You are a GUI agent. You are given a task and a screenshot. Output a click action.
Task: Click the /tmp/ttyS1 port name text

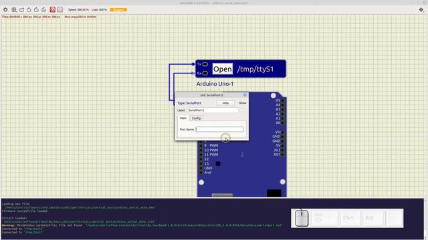(255, 69)
